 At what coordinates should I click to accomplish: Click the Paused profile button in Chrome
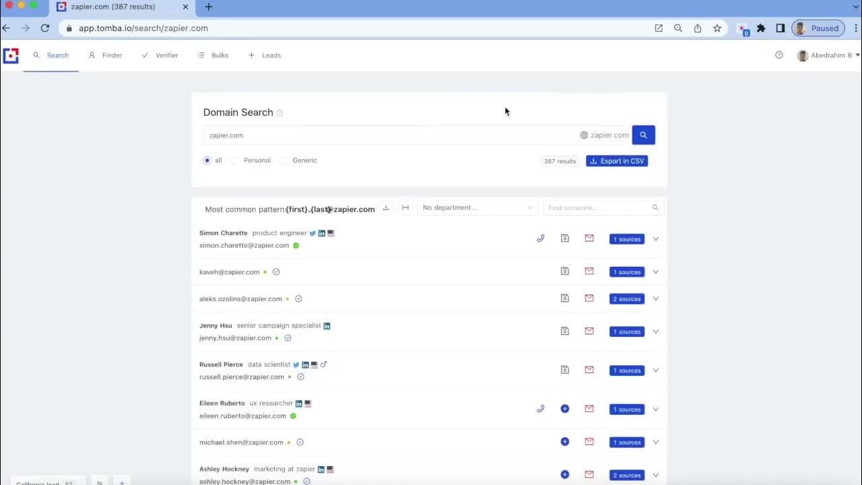click(x=818, y=28)
